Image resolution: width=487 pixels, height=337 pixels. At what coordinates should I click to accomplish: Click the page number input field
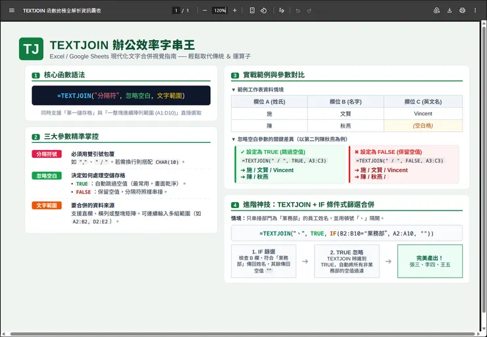176,11
